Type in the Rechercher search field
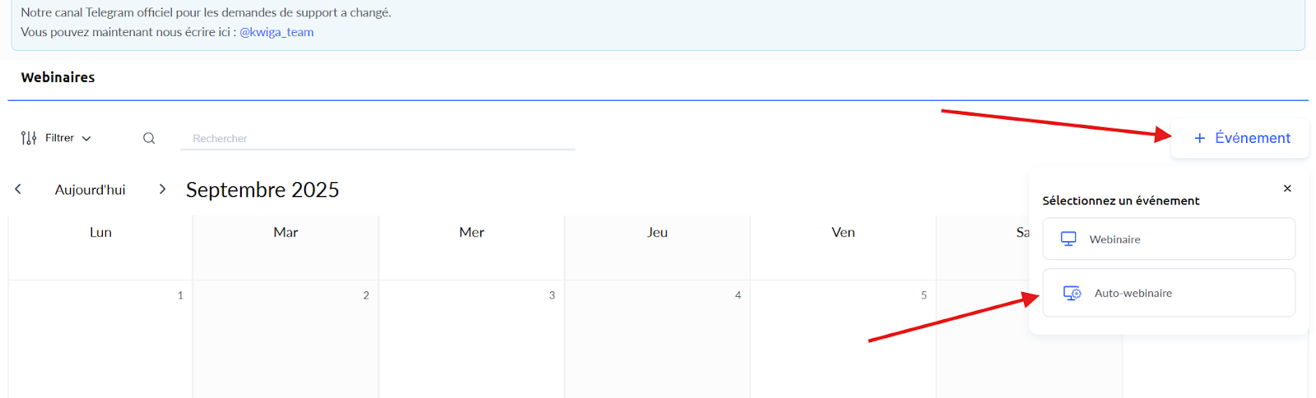Viewport: 1316px width, 398px height. tap(378, 139)
